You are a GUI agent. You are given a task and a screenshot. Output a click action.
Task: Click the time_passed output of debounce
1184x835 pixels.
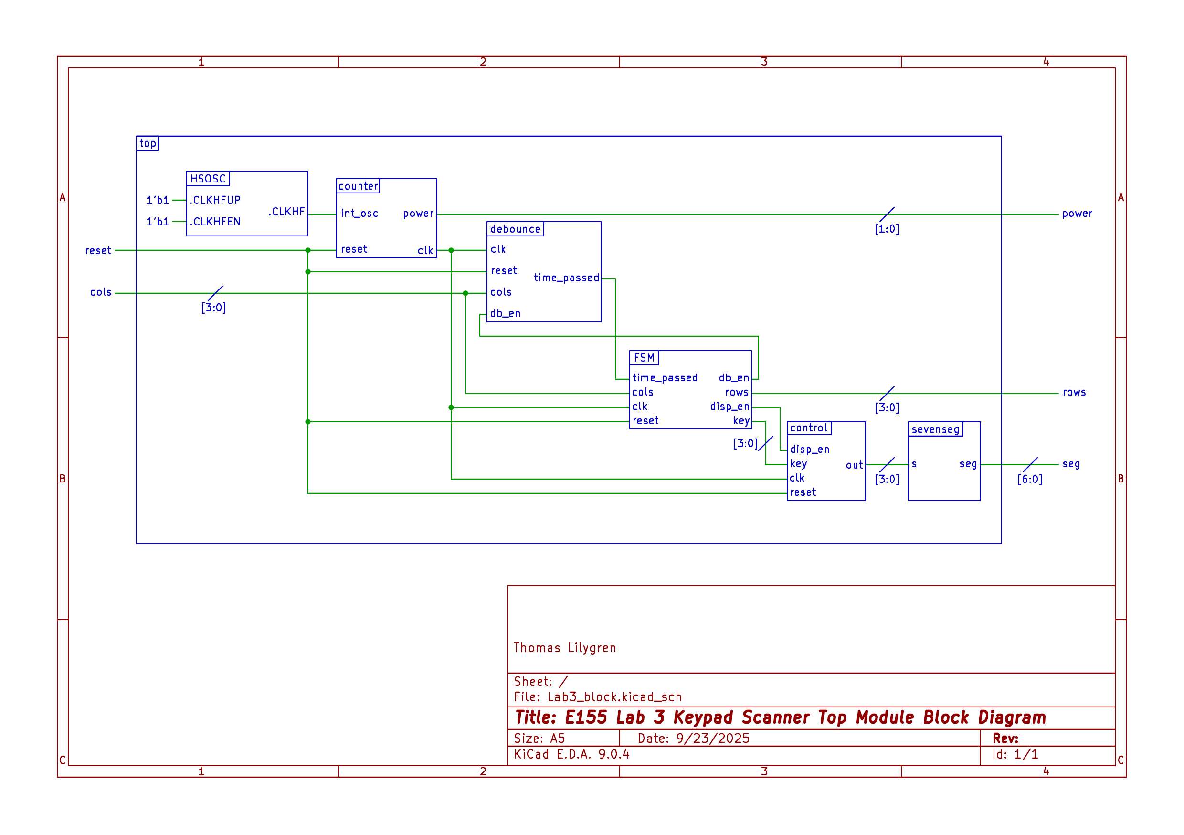tap(566, 278)
